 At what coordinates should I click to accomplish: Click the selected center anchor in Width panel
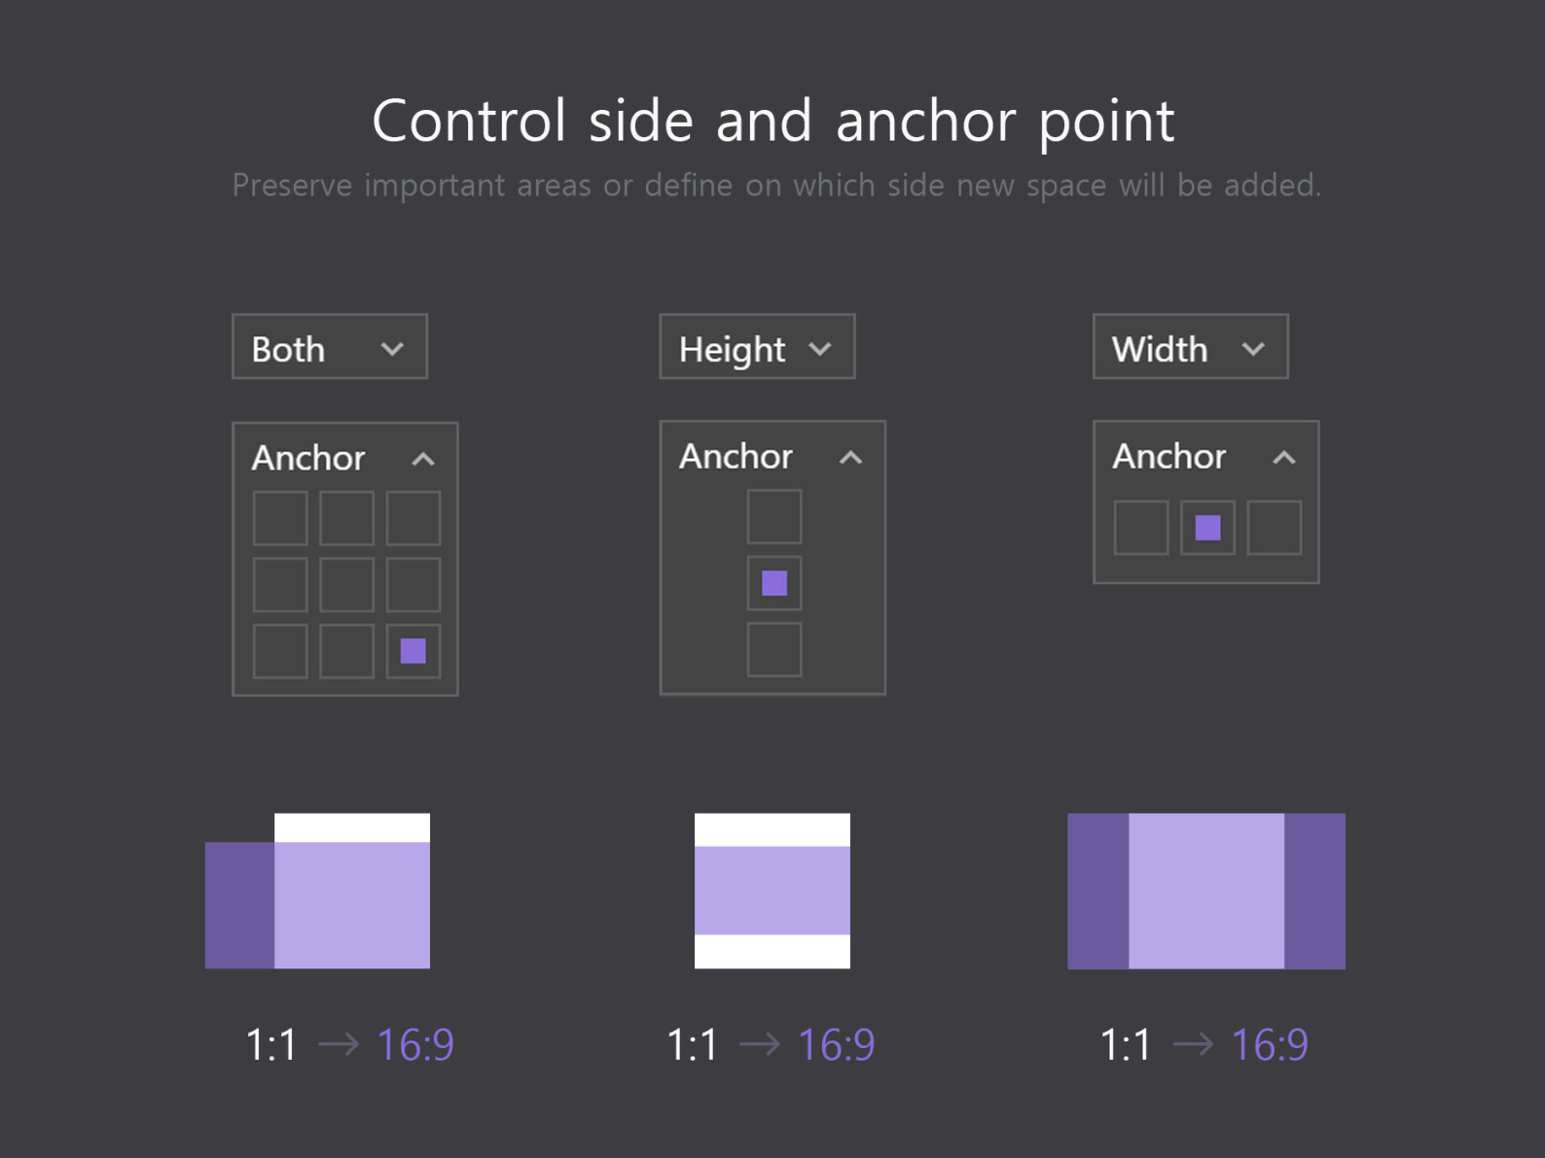[x=1207, y=528]
